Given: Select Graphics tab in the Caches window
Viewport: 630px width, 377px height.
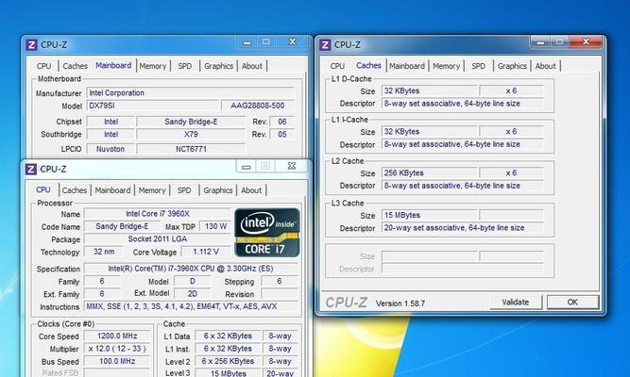Looking at the screenshot, I should (512, 66).
